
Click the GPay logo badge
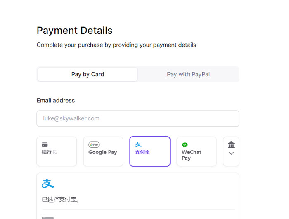pyautogui.click(x=94, y=145)
